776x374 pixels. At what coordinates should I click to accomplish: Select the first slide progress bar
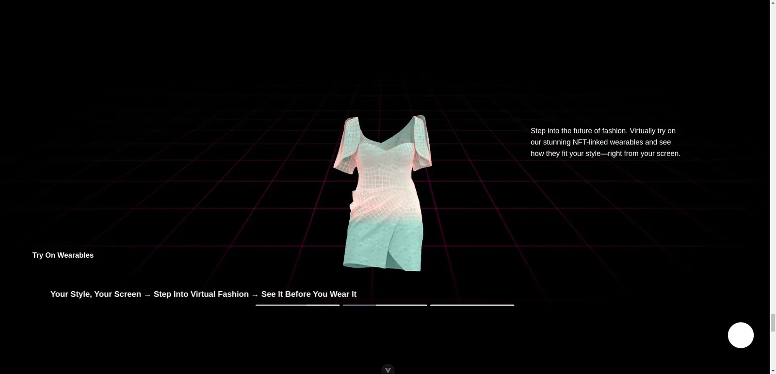pos(297,305)
